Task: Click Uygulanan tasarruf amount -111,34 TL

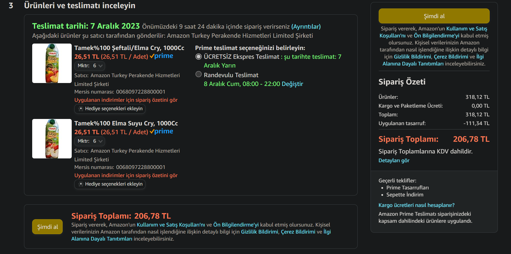Action: coord(476,123)
